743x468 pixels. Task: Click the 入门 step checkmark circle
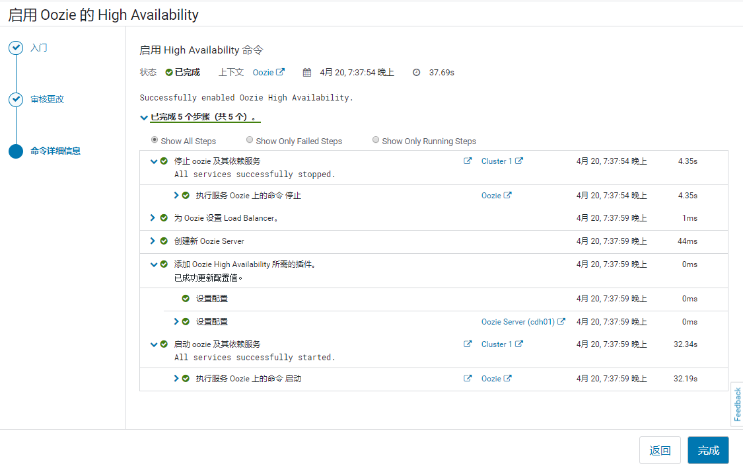point(16,48)
